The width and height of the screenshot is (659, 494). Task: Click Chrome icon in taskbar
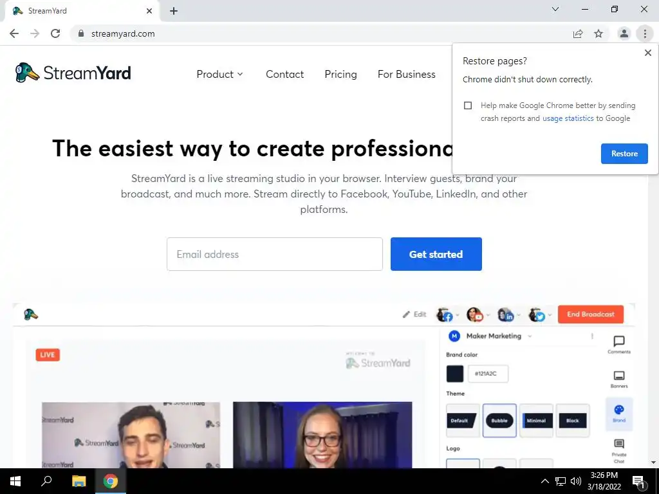[111, 481]
